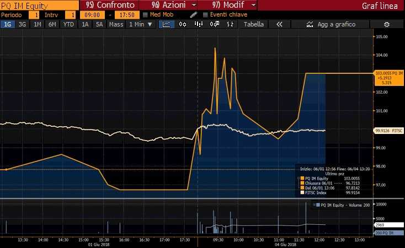Click the pencil annotate icon
Image resolution: width=405 pixels, height=248 pixels.
click(193, 14)
